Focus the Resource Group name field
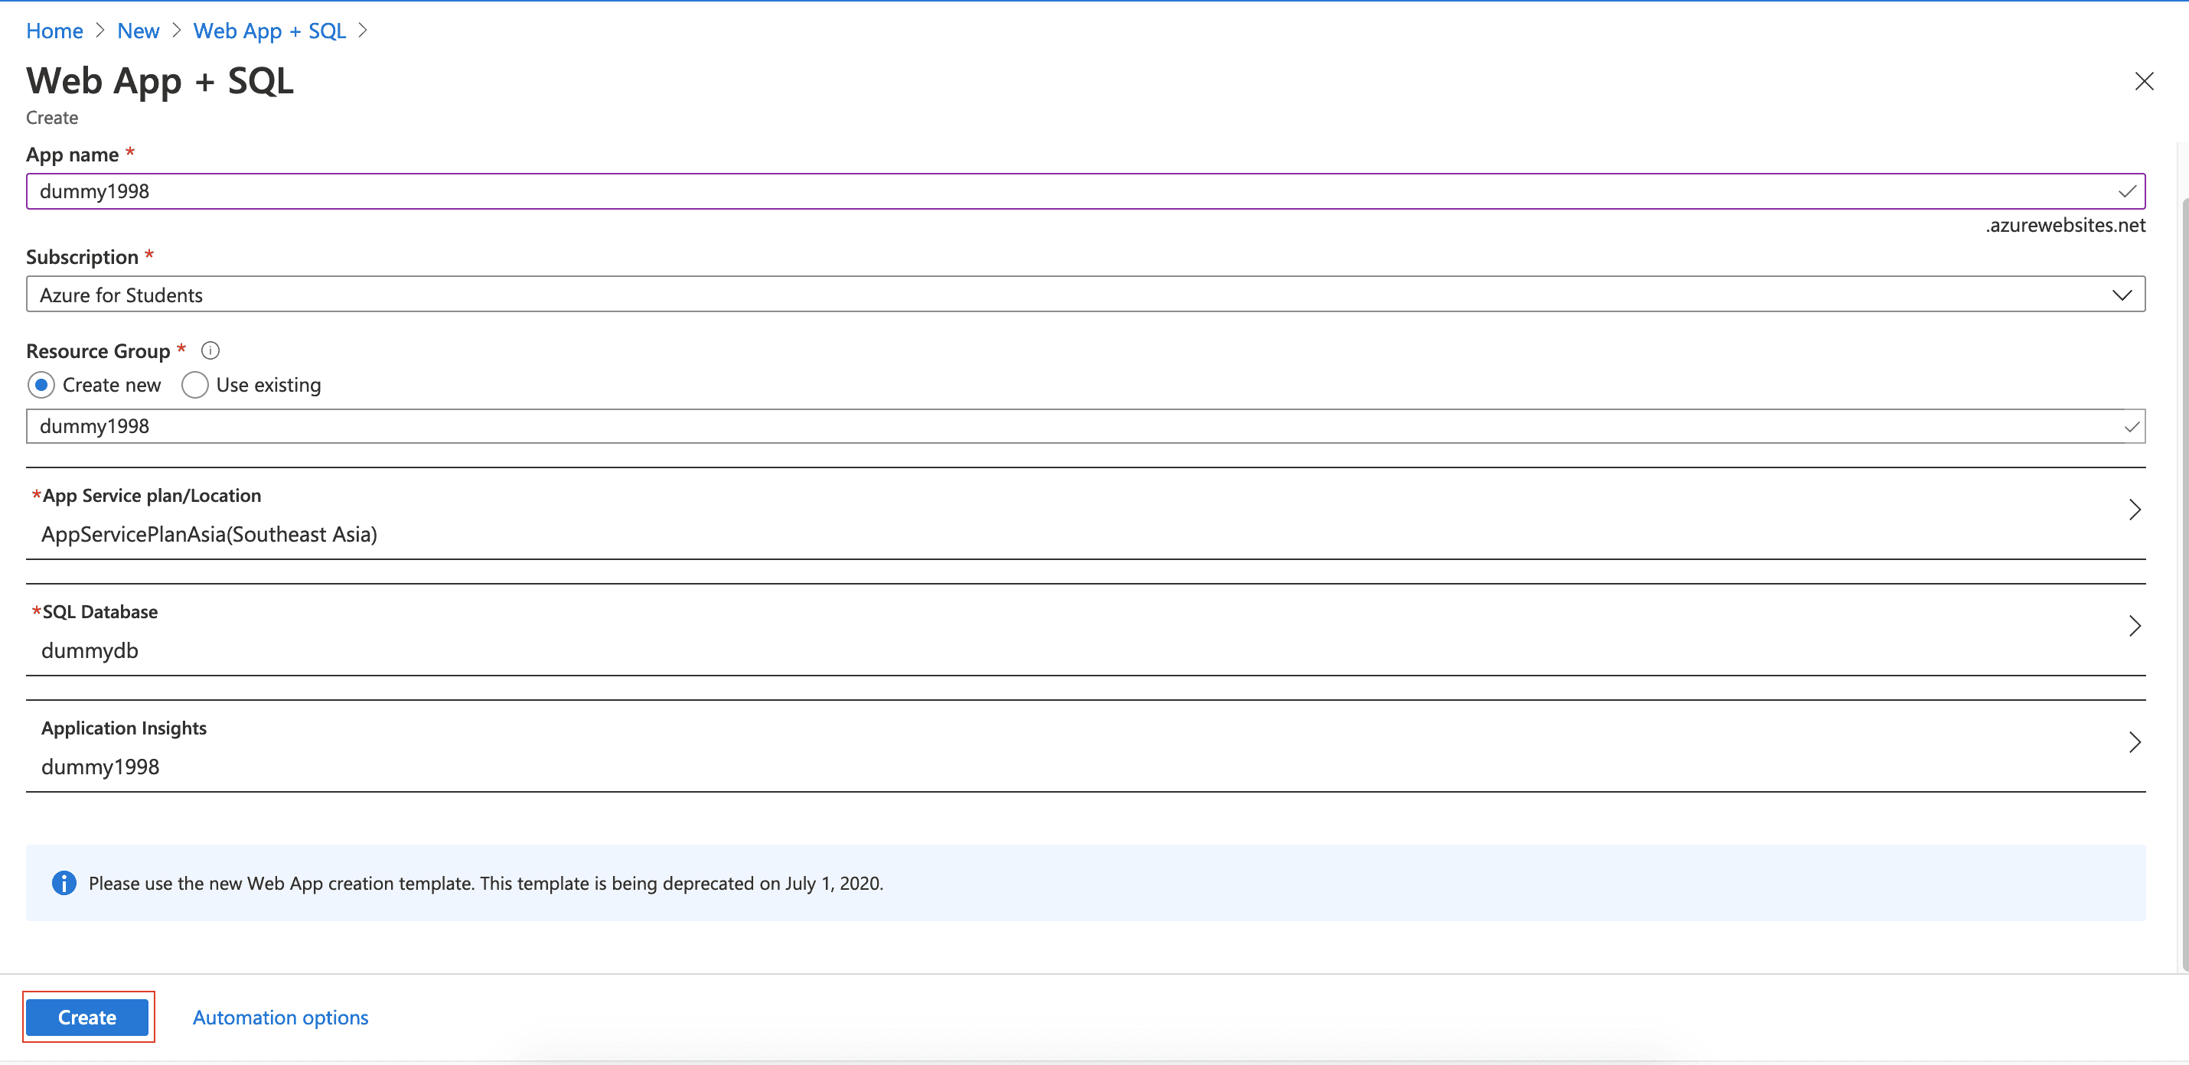 [x=1085, y=426]
